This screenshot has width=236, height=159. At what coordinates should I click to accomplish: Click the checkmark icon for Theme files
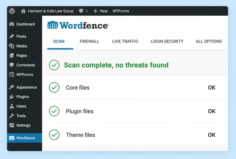pos(54,135)
